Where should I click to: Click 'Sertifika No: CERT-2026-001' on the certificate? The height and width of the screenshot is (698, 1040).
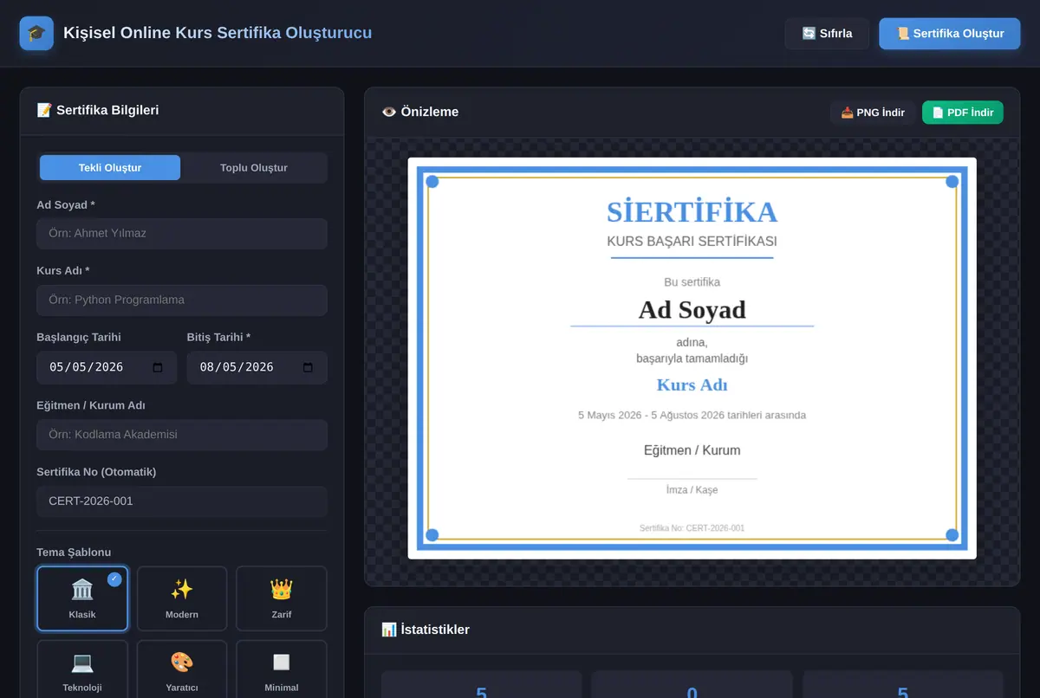[692, 528]
